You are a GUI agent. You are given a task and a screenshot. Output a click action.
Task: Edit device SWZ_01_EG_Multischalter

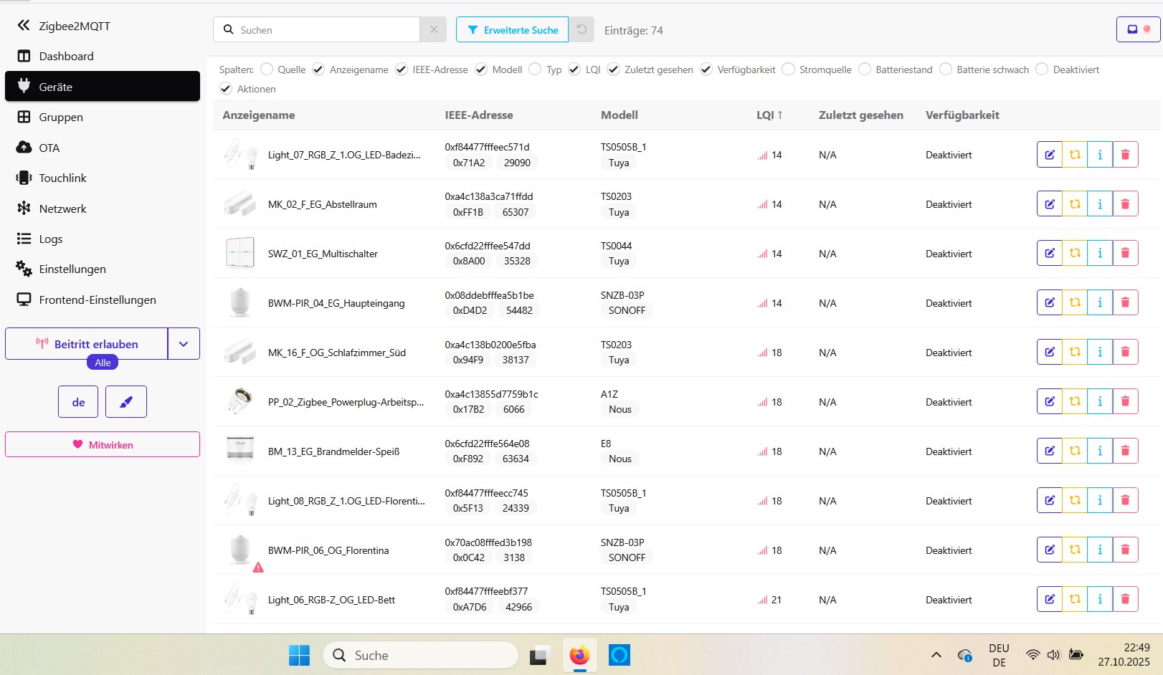pyautogui.click(x=1049, y=254)
